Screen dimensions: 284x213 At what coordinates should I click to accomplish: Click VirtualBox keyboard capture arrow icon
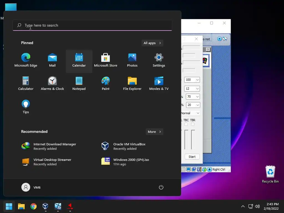click(x=209, y=169)
